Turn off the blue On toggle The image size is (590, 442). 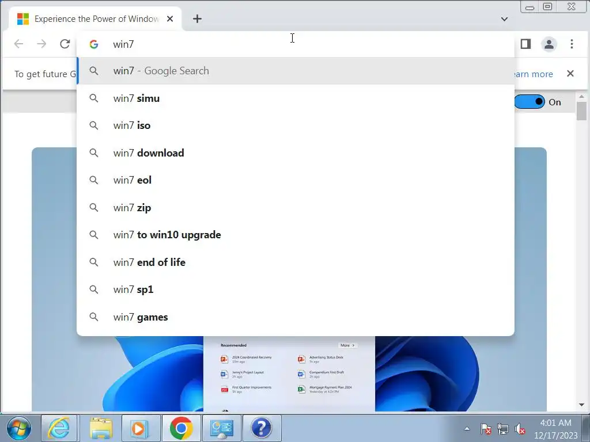point(530,102)
